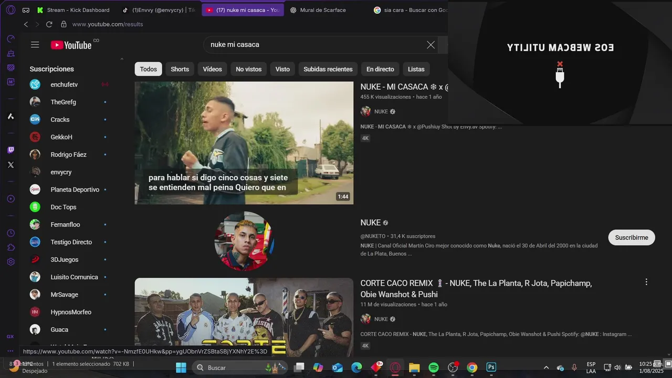672x378 pixels.
Task: Launch Photoshop from the taskbar
Action: (491, 367)
